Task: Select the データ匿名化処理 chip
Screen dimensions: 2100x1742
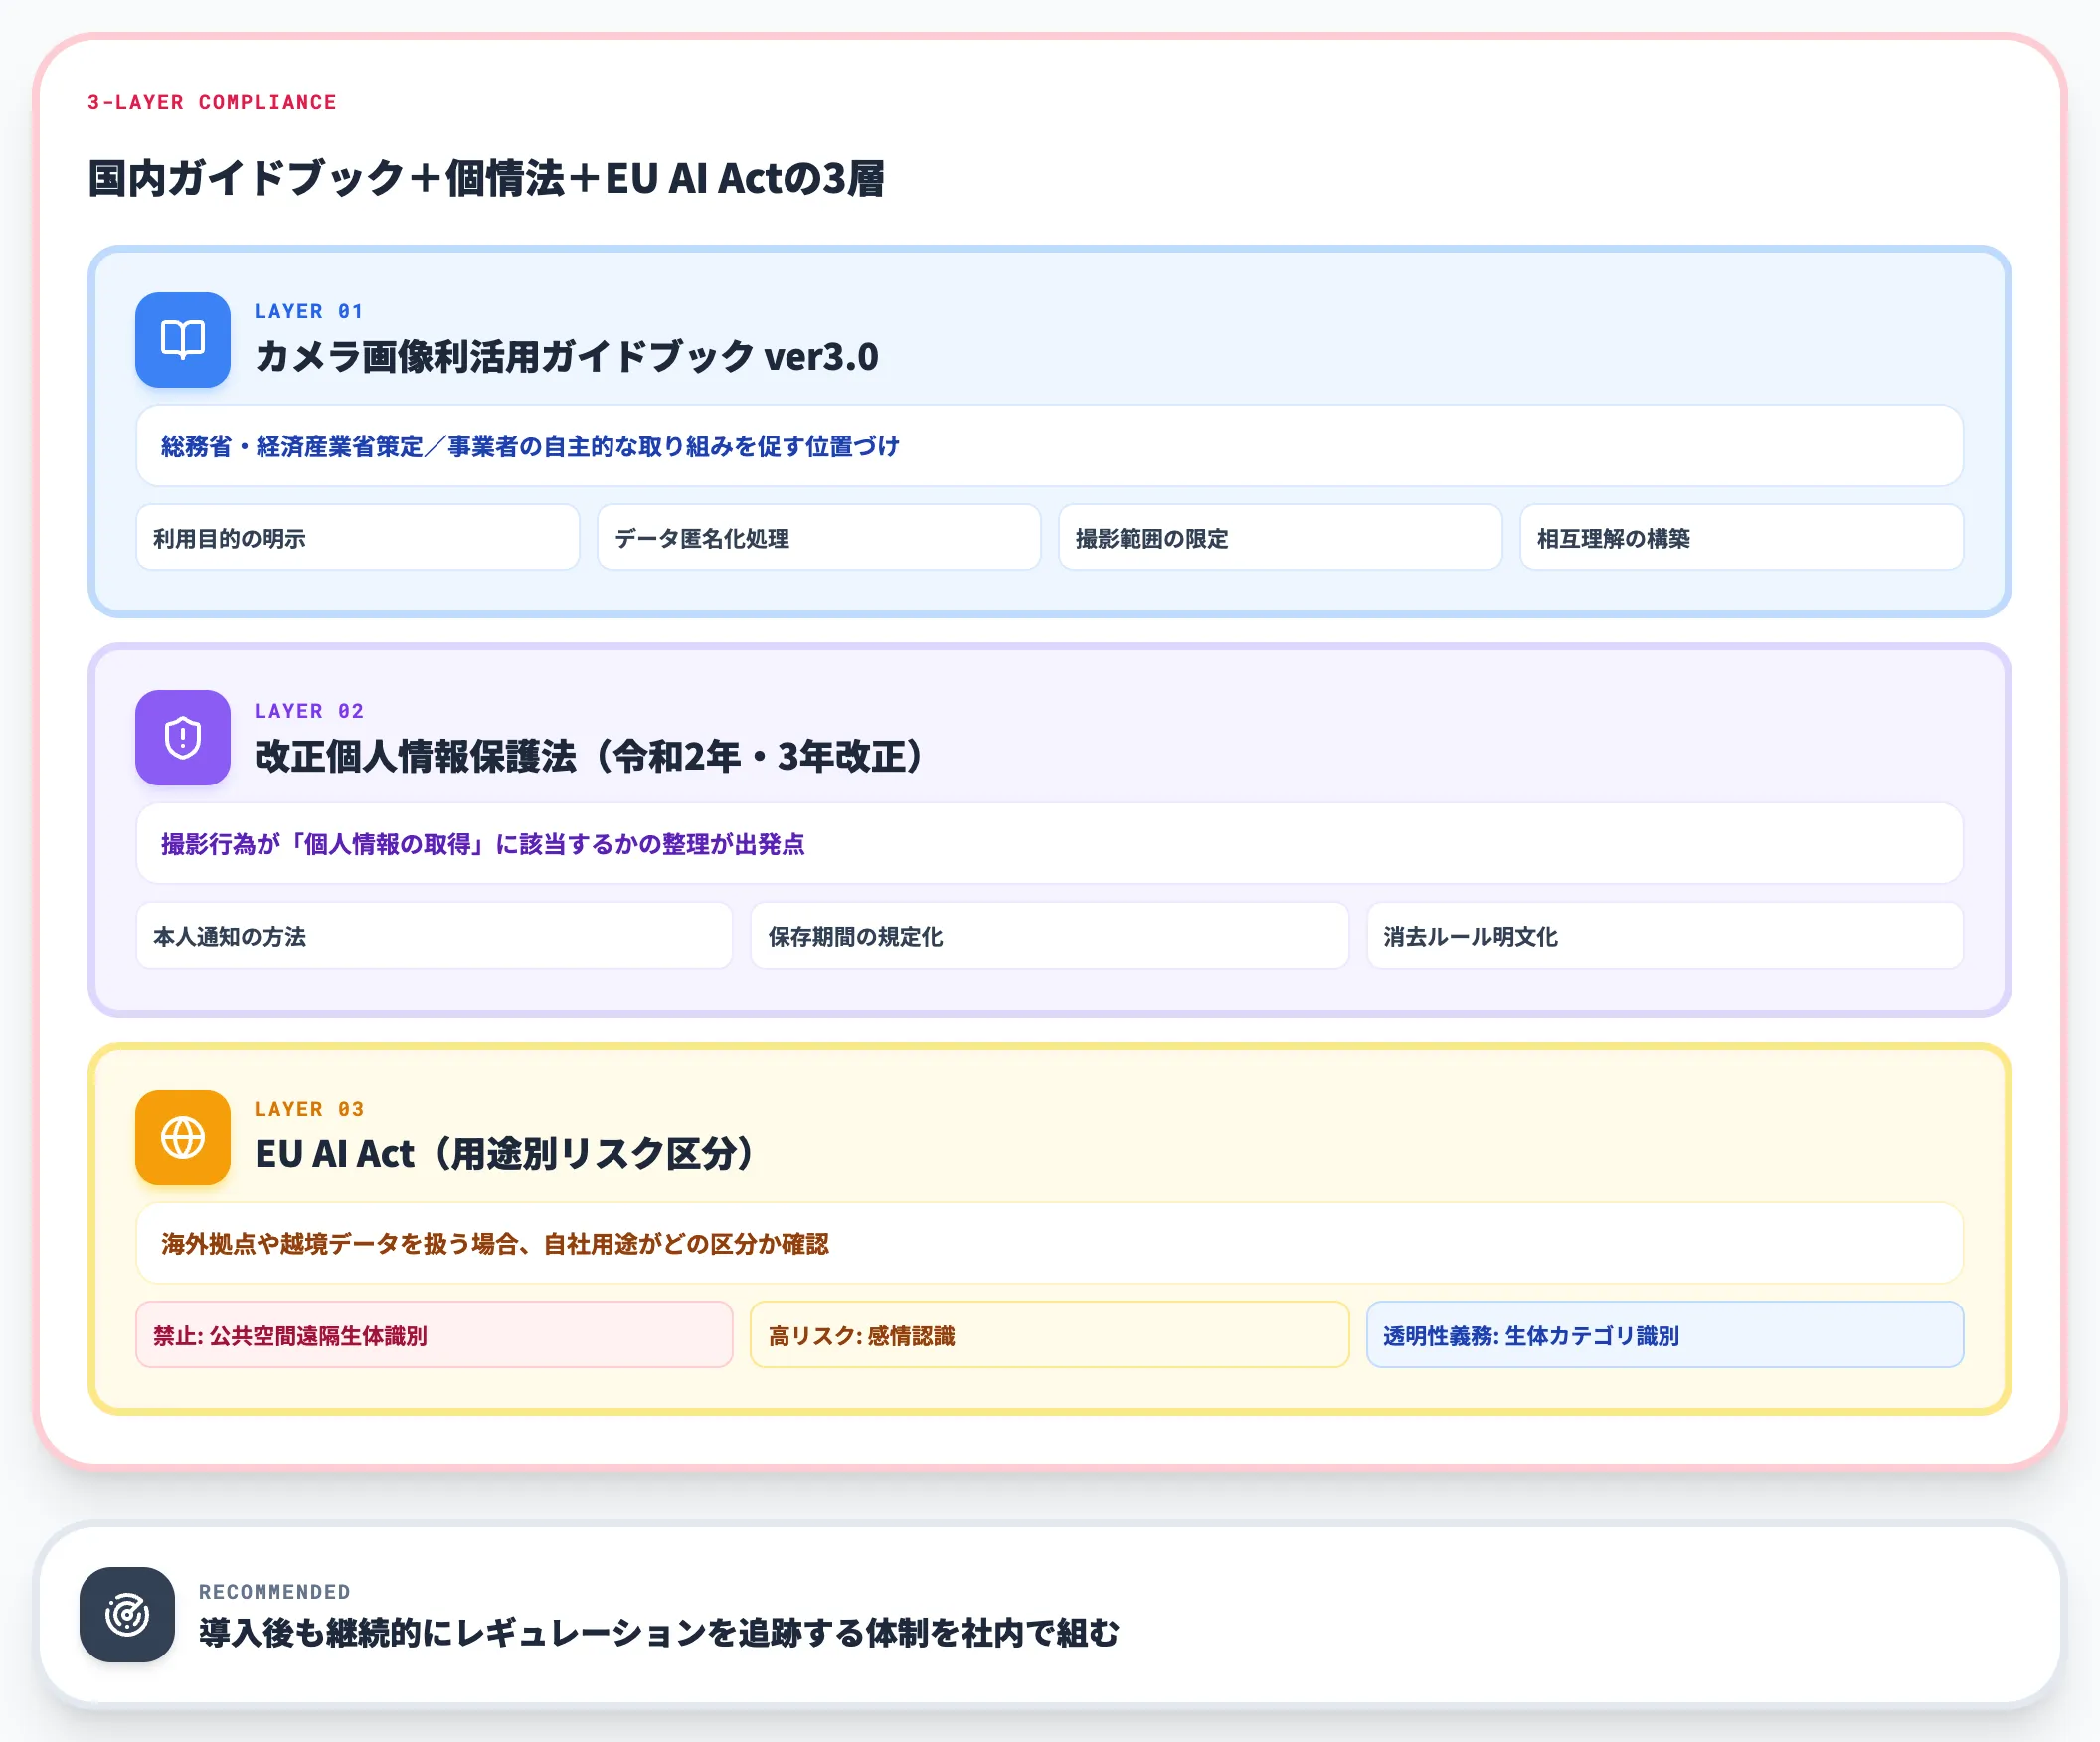Action: [x=819, y=538]
